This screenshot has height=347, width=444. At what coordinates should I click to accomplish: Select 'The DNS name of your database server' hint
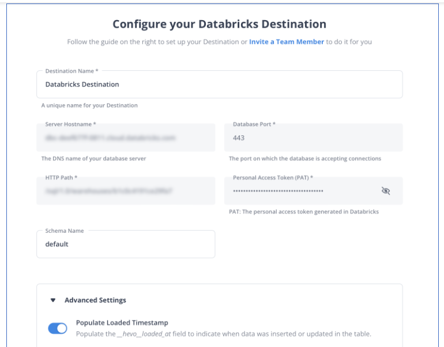click(x=94, y=159)
